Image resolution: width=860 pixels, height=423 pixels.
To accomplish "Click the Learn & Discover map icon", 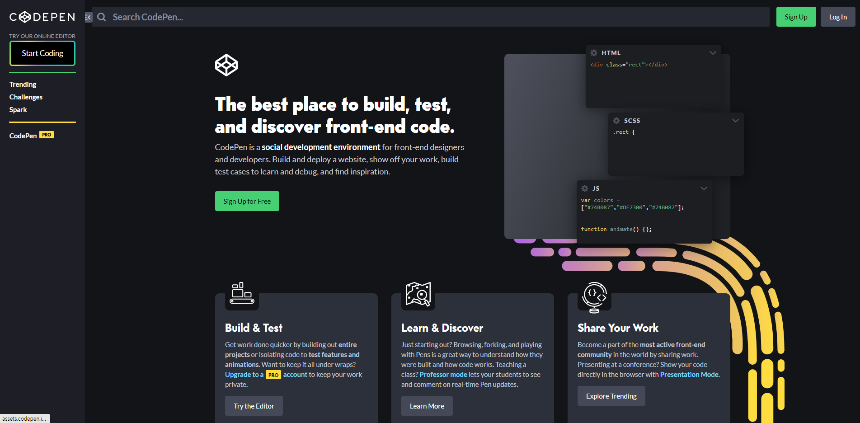I will point(418,294).
